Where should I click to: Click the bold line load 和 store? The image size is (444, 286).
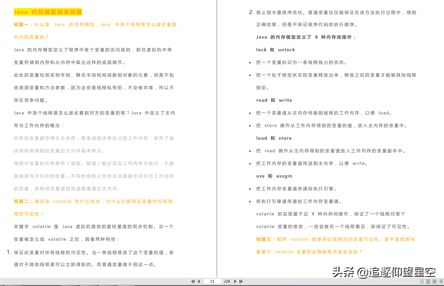tap(274, 138)
